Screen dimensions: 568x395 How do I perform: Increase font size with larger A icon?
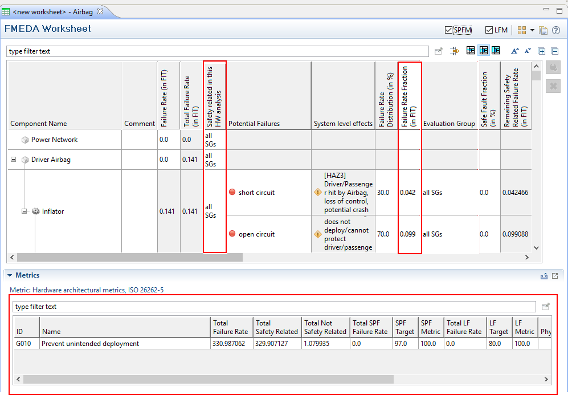pos(515,51)
